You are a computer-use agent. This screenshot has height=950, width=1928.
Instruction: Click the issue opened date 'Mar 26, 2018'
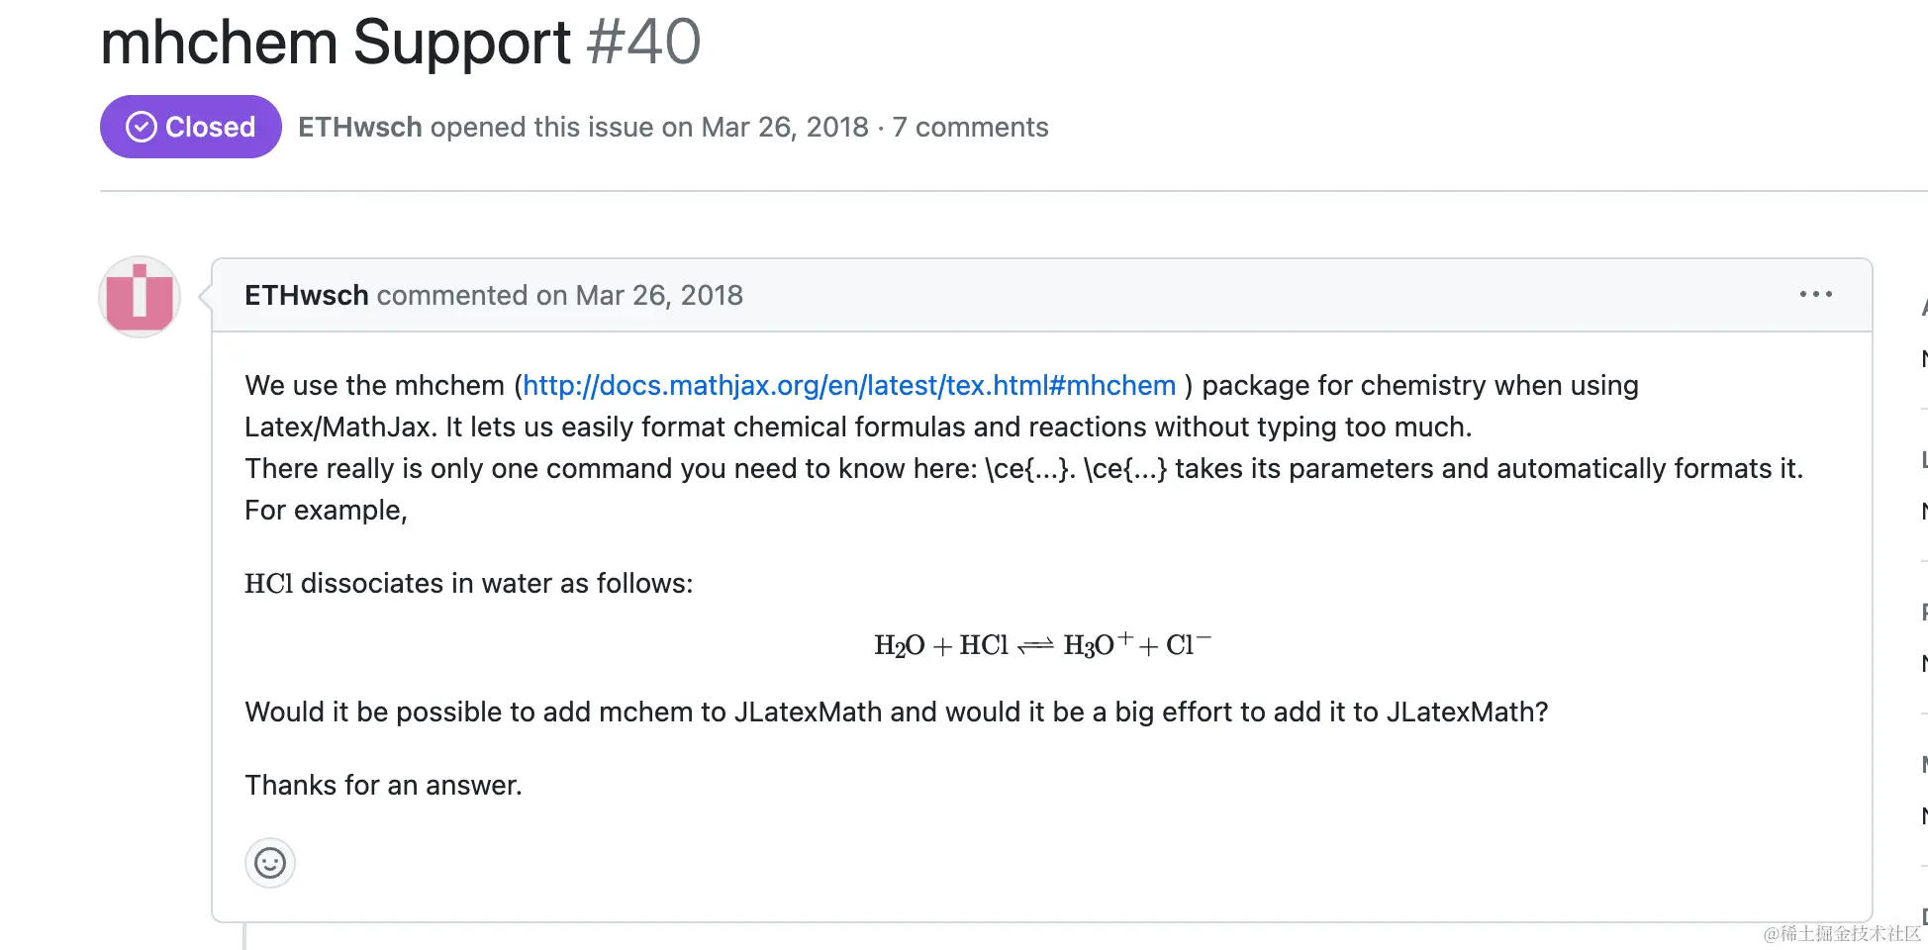pos(785,127)
